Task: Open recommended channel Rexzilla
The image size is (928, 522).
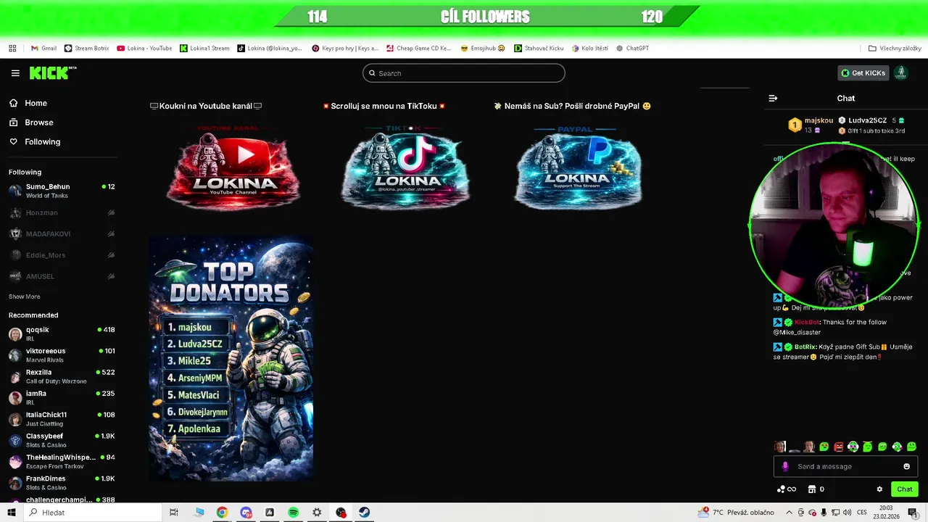Action: 62,376
